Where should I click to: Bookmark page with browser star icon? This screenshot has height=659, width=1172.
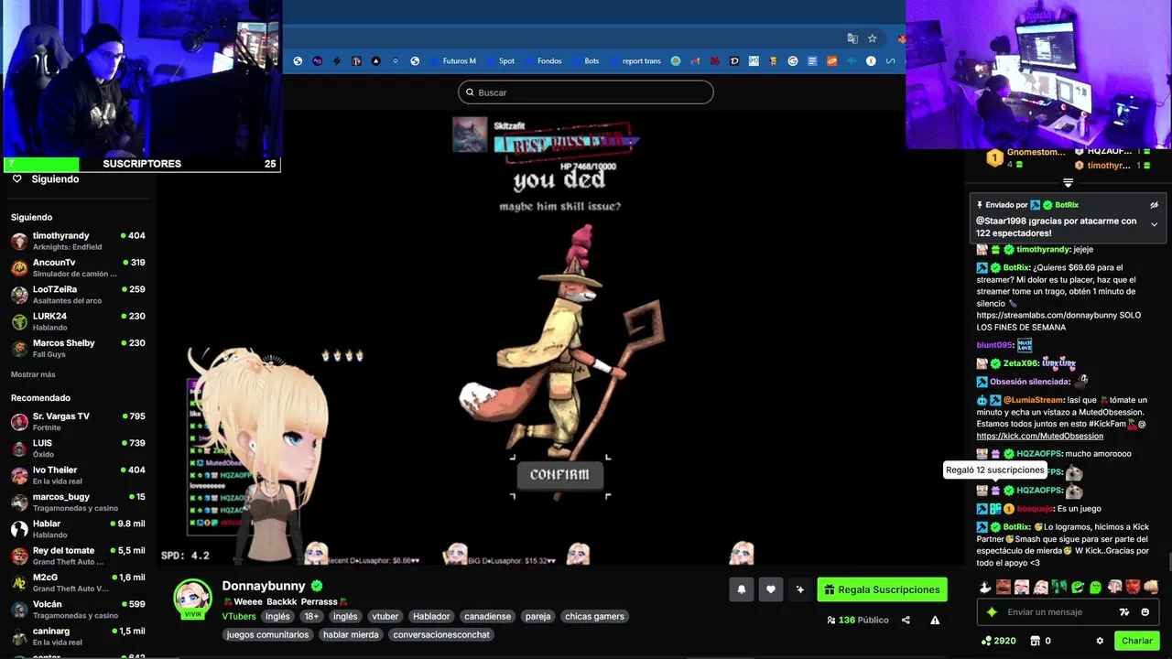873,38
